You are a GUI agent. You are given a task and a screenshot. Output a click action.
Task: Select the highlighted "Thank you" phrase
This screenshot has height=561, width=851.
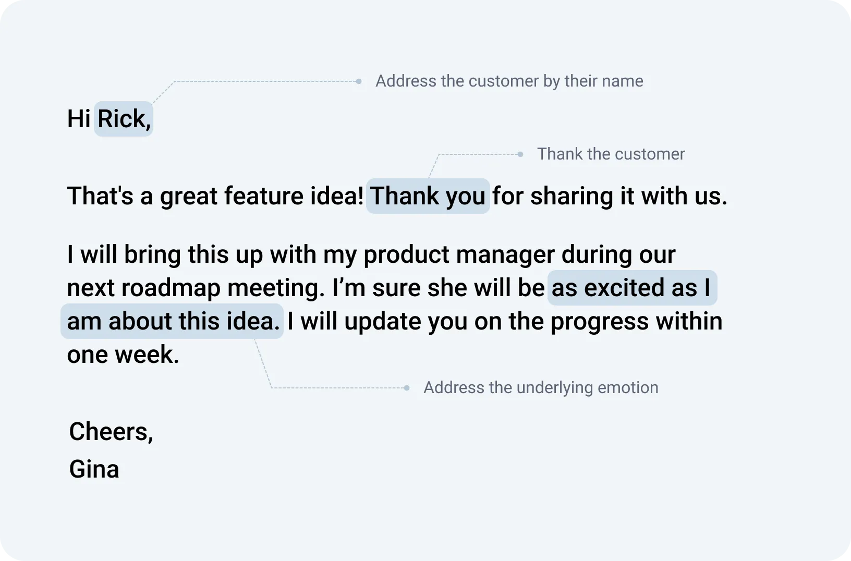point(428,196)
